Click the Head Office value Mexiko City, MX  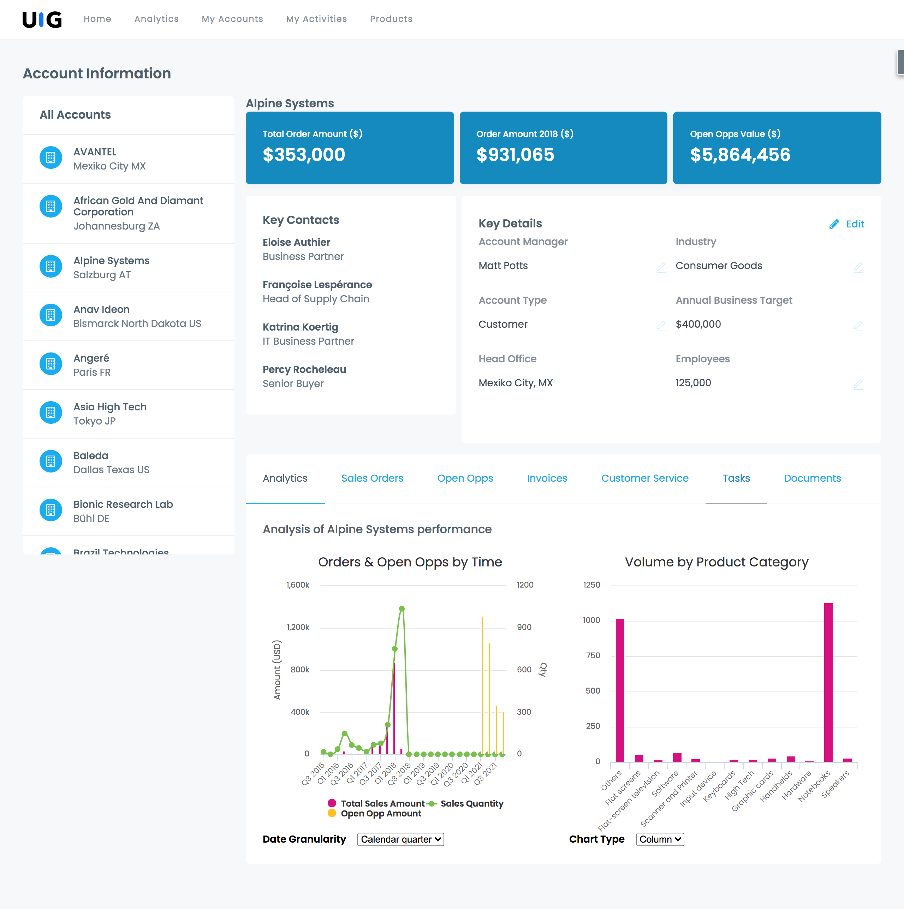[515, 383]
